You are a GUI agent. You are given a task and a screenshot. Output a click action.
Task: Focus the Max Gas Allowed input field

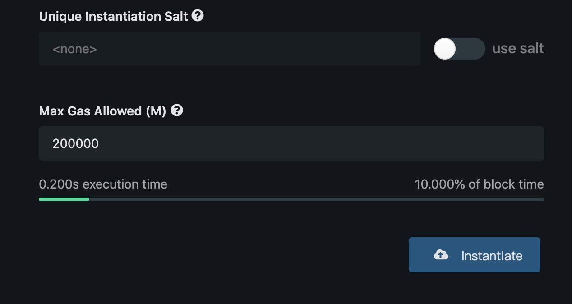[291, 143]
